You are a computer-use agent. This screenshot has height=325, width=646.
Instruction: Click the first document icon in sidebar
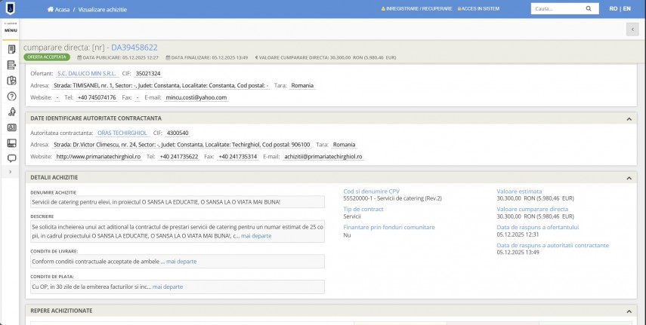click(11, 49)
